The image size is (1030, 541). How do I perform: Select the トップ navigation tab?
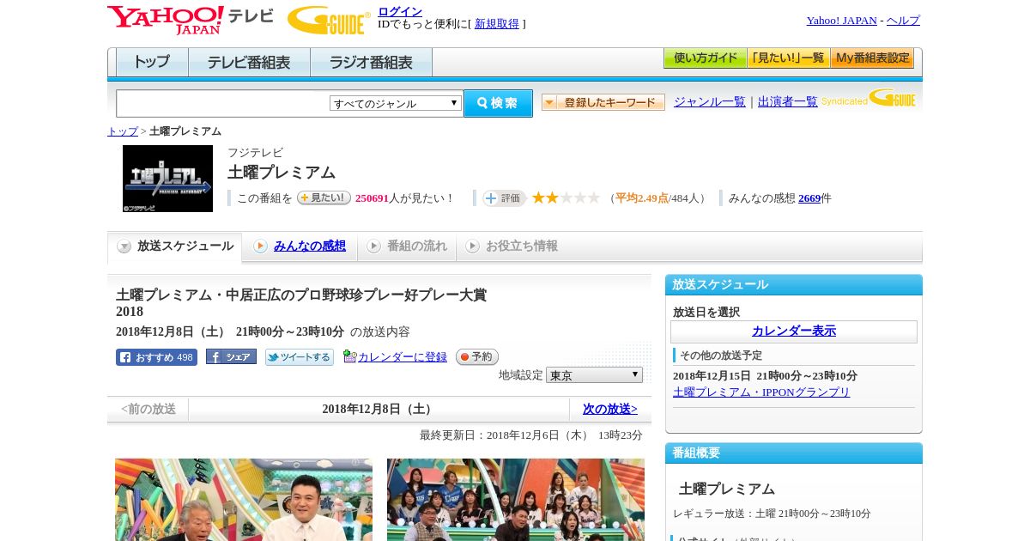click(x=152, y=63)
